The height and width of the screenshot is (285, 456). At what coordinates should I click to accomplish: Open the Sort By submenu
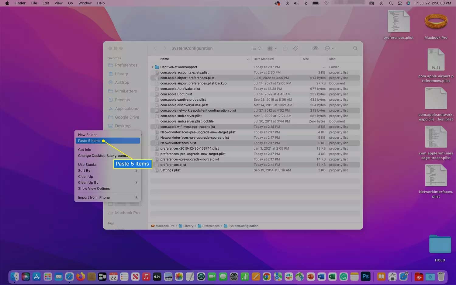pyautogui.click(x=84, y=171)
